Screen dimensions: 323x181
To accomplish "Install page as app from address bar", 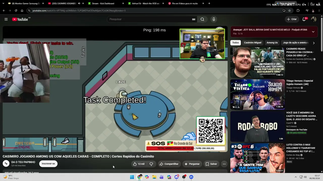I will coord(284,11).
